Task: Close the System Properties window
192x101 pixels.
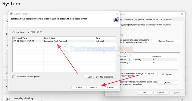Action: click(x=182, y=14)
